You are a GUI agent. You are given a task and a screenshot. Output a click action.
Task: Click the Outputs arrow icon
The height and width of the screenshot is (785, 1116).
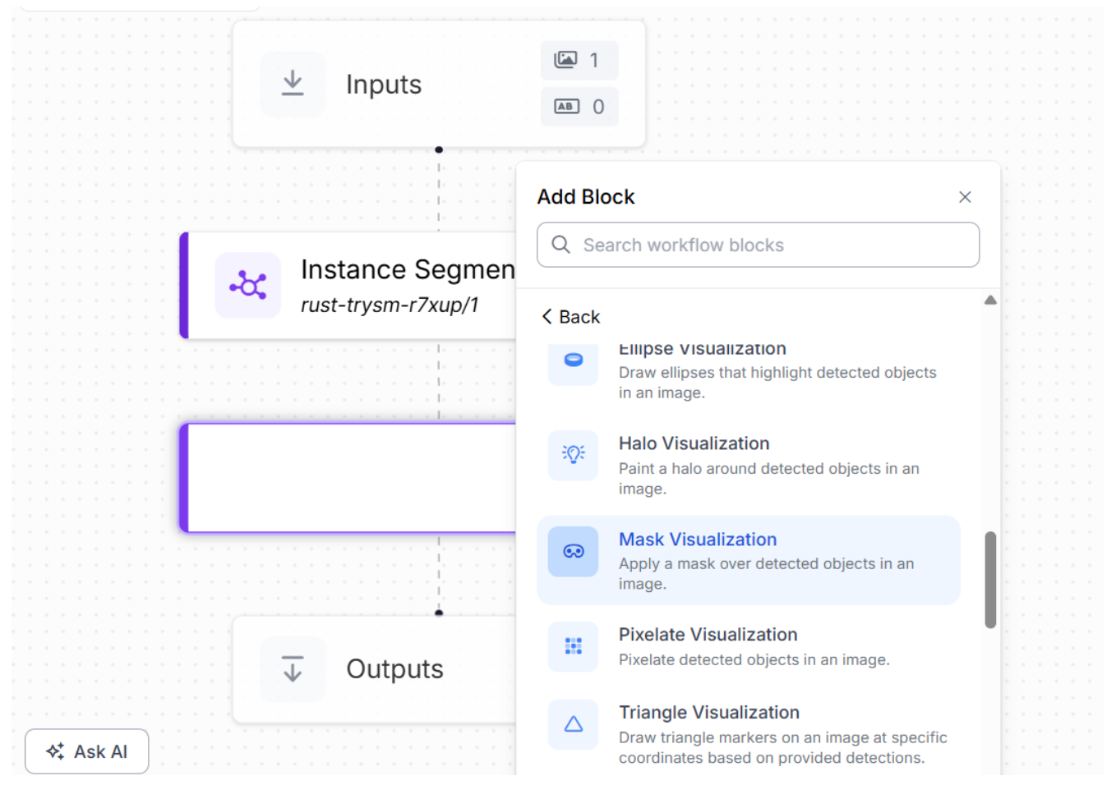(x=293, y=669)
